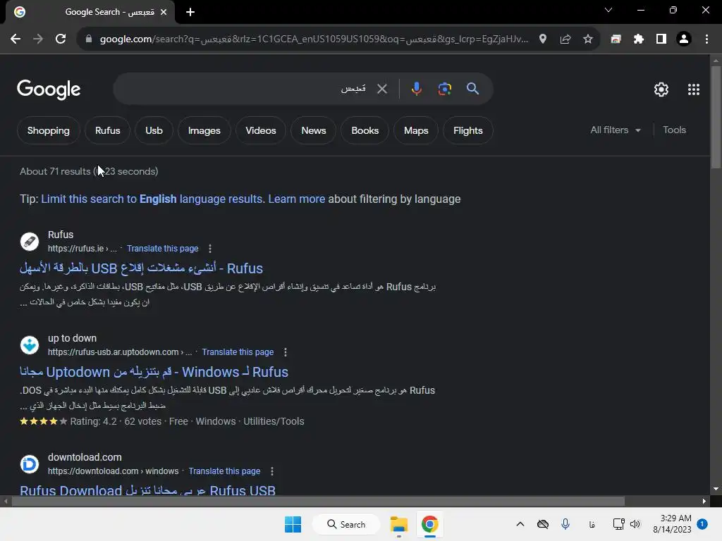The width and height of the screenshot is (722, 541).
Task: Expand the All filters dropdown
Action: click(616, 130)
